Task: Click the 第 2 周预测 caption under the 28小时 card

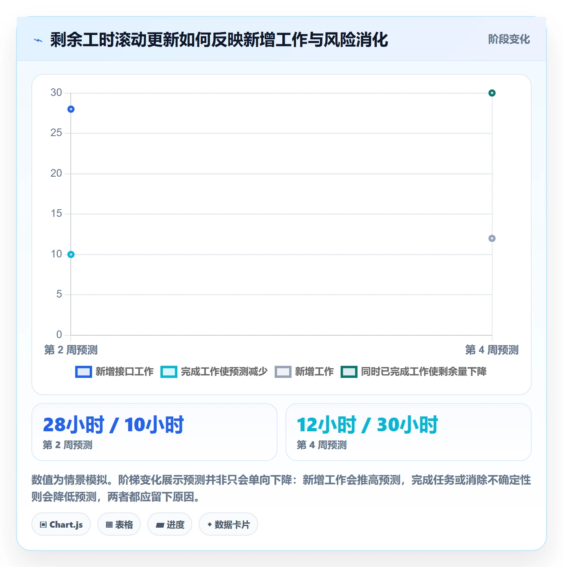Action: click(x=68, y=445)
